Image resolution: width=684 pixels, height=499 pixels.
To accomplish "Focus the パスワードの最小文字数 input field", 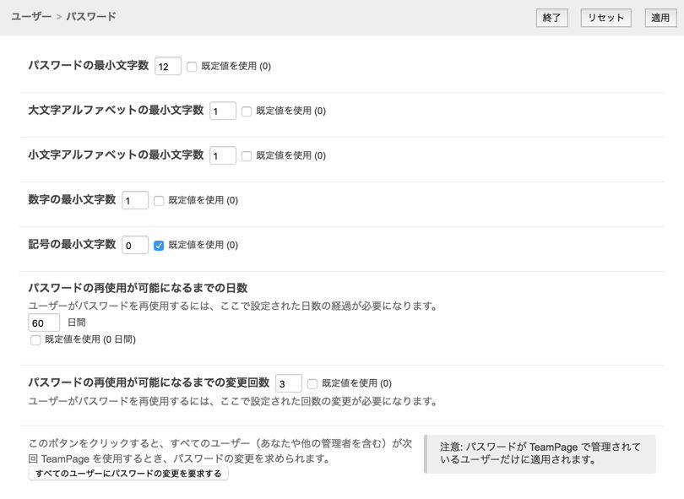I will click(168, 66).
